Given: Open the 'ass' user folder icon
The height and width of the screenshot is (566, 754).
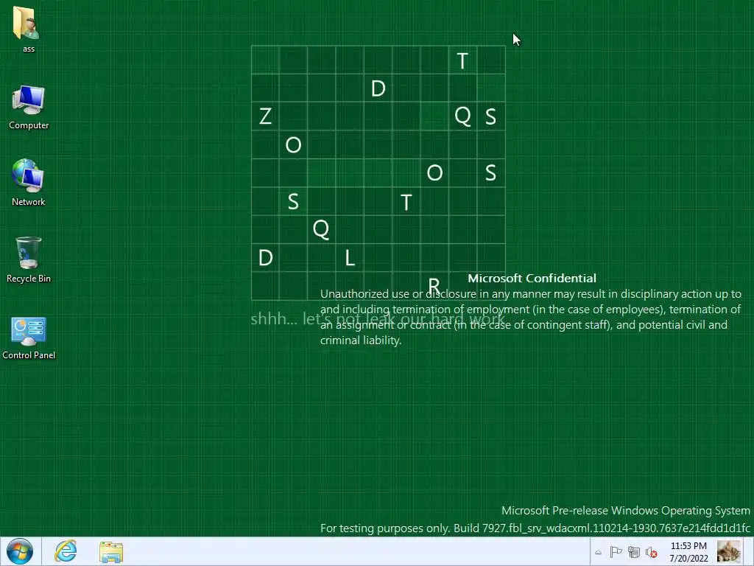Looking at the screenshot, I should click(x=28, y=29).
